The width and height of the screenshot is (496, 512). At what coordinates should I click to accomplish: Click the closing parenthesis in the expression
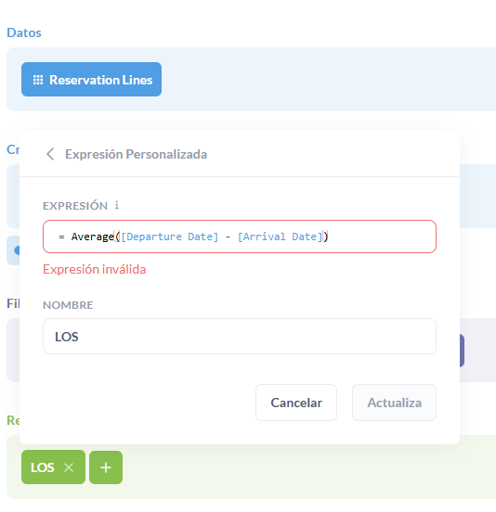click(x=326, y=237)
